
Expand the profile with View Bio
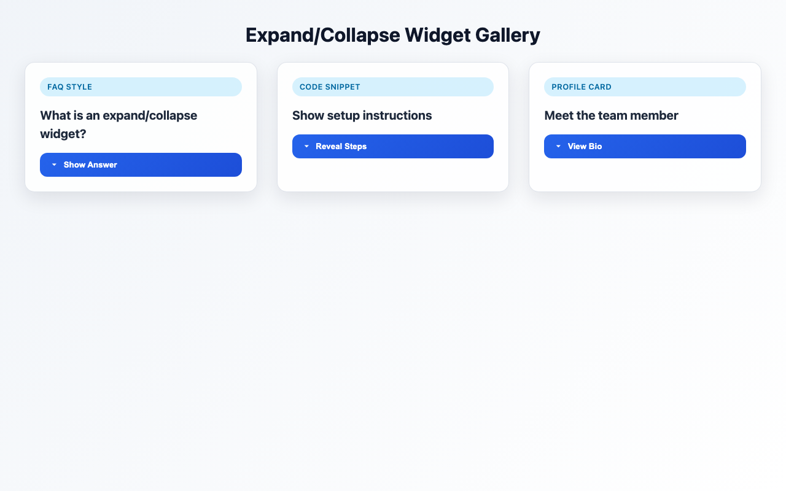tap(645, 147)
